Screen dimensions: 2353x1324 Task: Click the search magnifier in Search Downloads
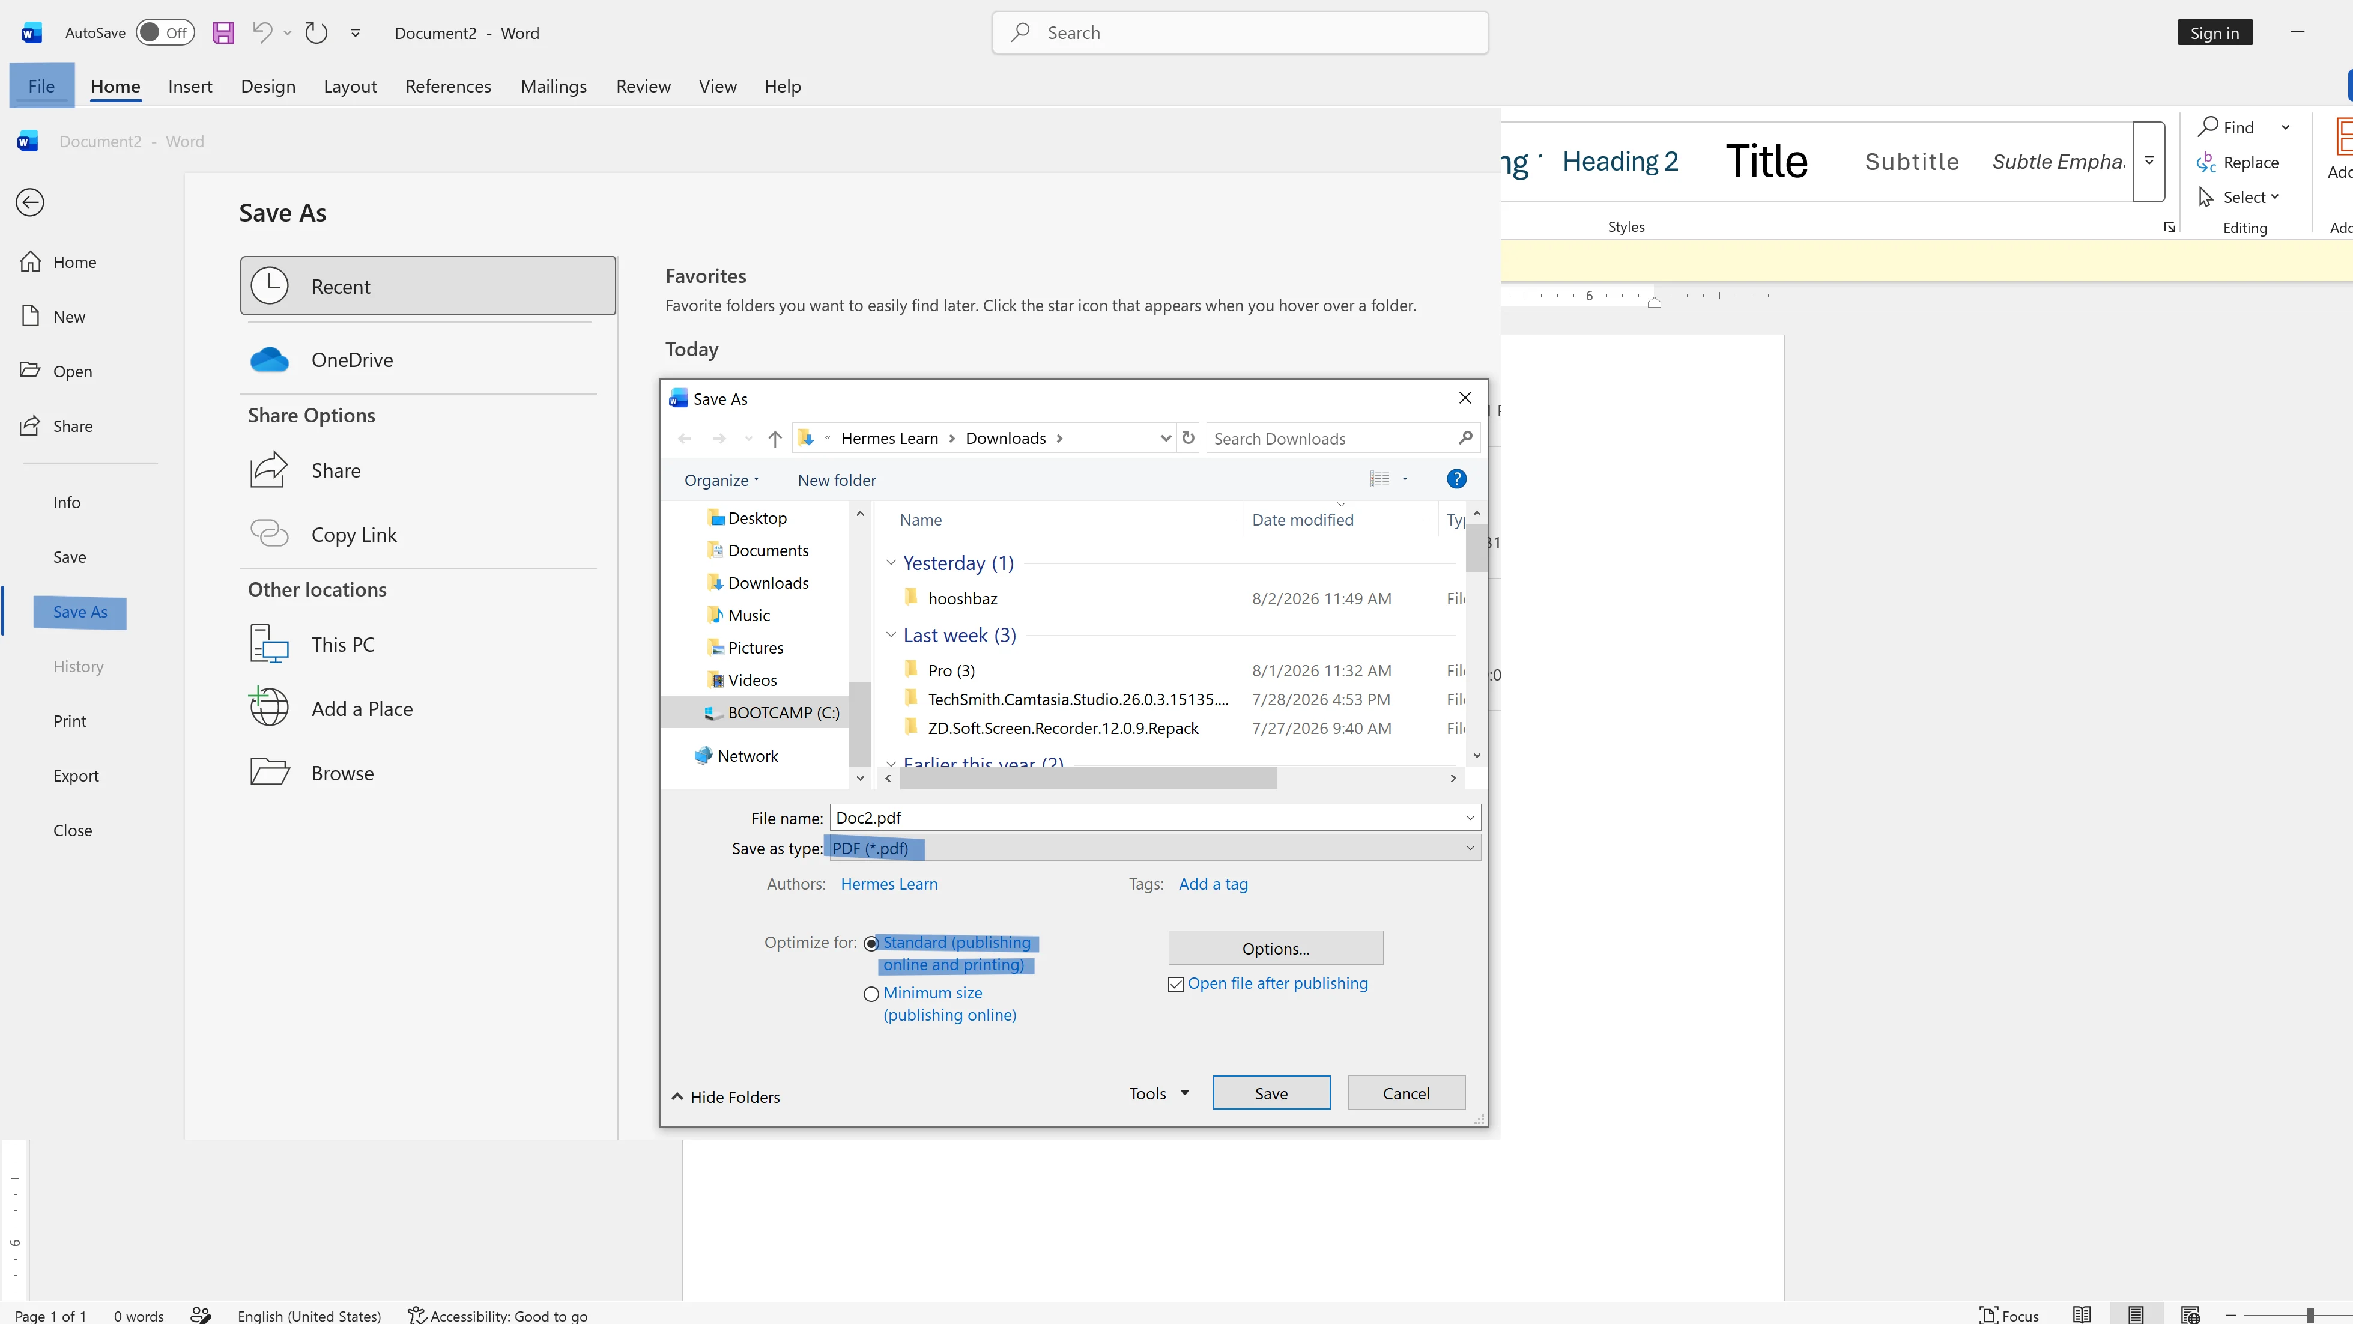tap(1465, 438)
